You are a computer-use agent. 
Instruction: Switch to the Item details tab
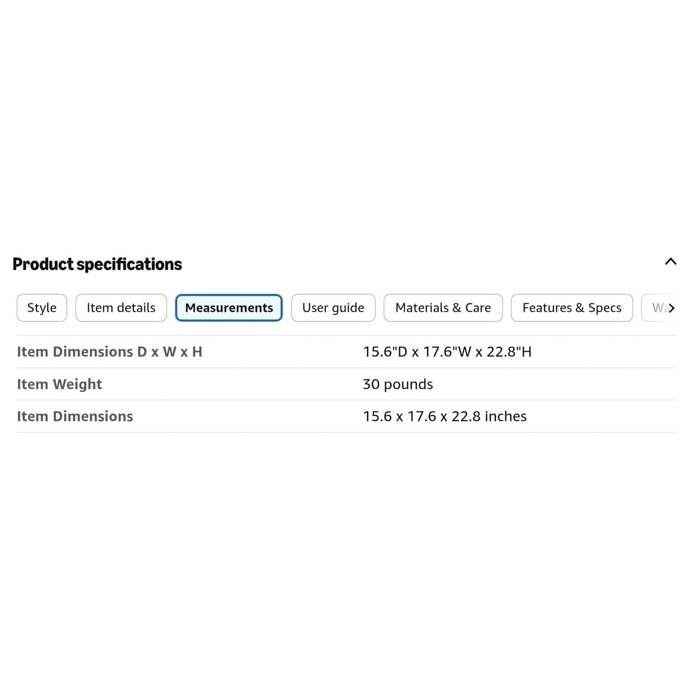121,308
